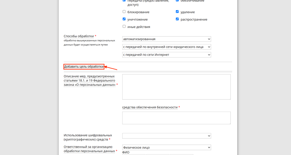Click the Использование шифровальных средств label
Screen dimensions: 291x155
[88, 137]
